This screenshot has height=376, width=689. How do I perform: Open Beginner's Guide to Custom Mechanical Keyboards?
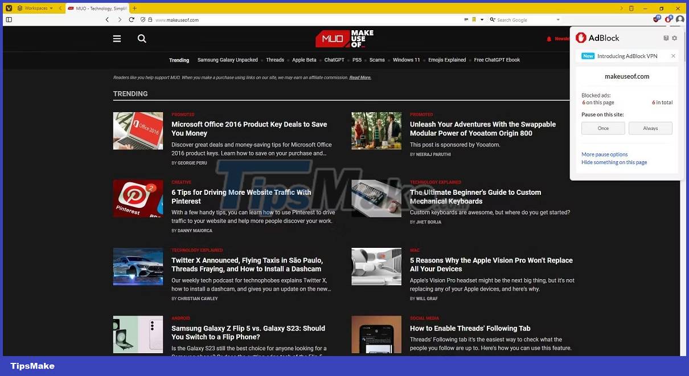point(475,197)
